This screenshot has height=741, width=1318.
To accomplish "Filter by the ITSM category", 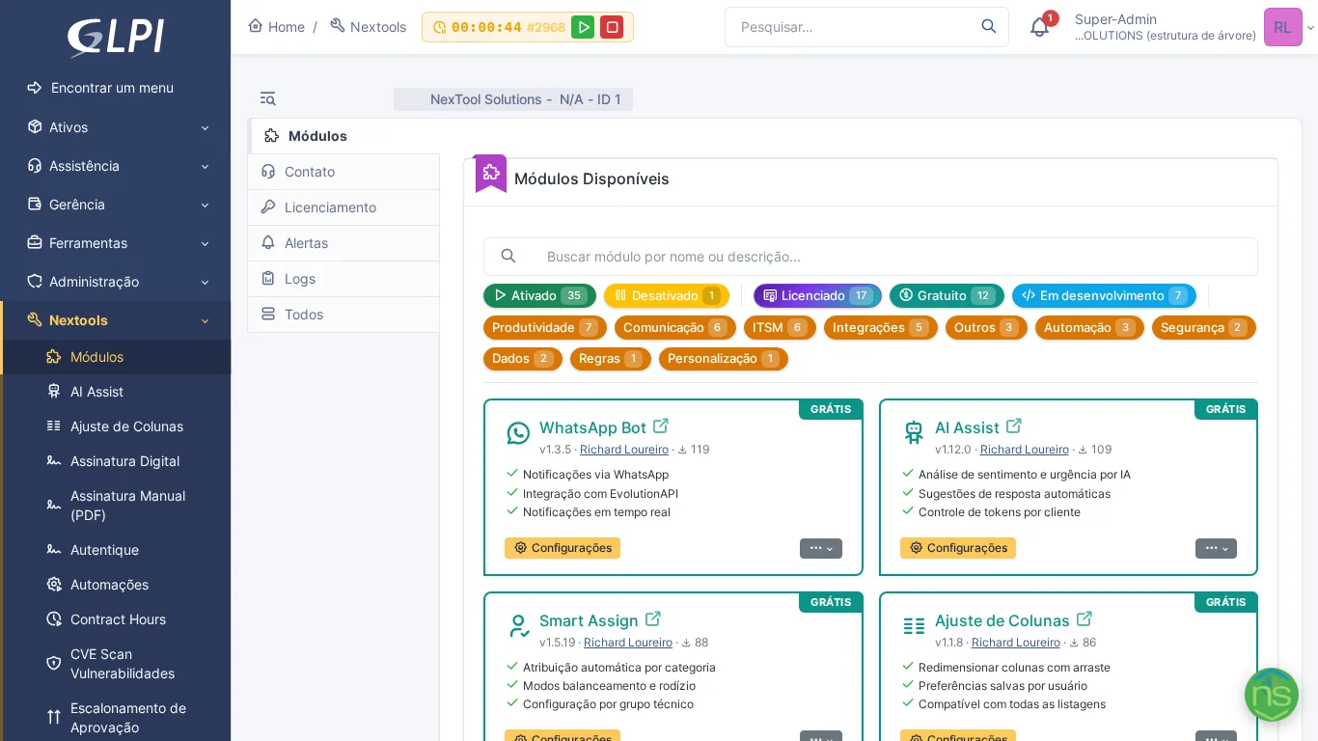I will coord(780,328).
